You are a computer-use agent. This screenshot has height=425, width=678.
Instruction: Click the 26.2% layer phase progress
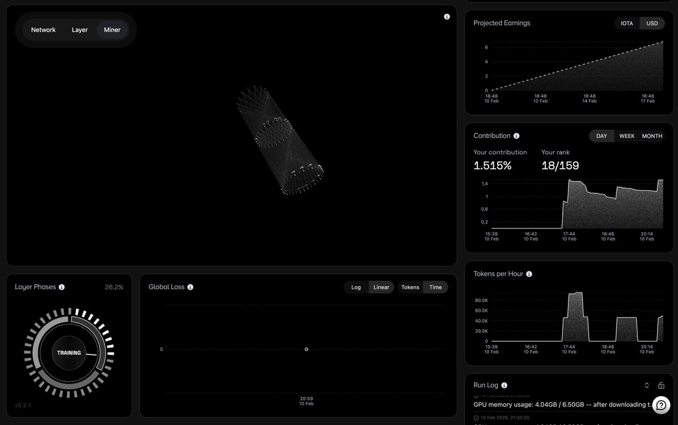click(114, 287)
